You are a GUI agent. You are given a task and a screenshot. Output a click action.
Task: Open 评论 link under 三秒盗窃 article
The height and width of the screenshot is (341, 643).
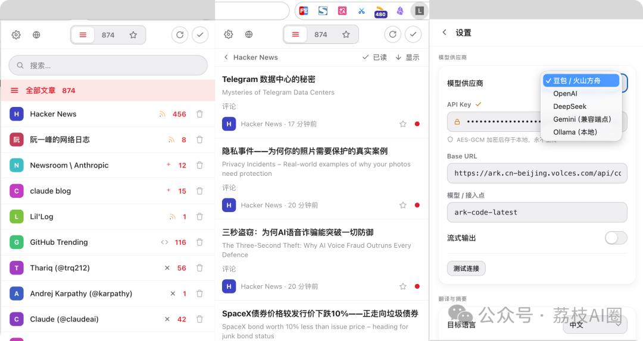pos(229,269)
